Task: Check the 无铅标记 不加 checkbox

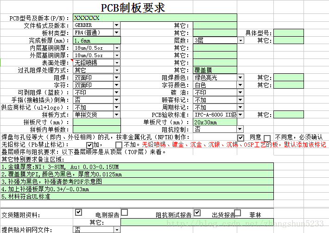Action: (x=119, y=145)
